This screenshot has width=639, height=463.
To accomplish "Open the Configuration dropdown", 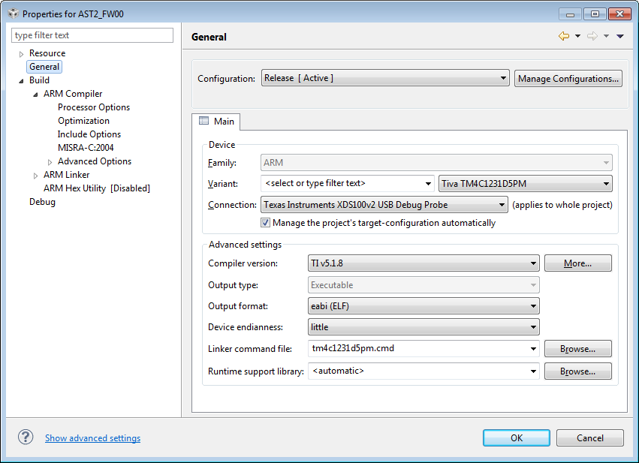I will tap(385, 78).
